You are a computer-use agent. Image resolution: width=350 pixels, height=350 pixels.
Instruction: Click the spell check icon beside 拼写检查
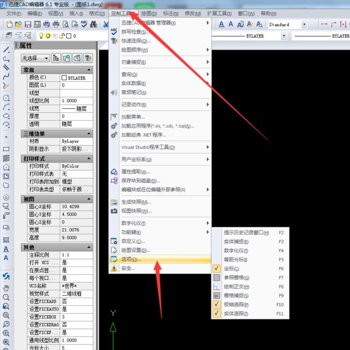tap(114, 32)
